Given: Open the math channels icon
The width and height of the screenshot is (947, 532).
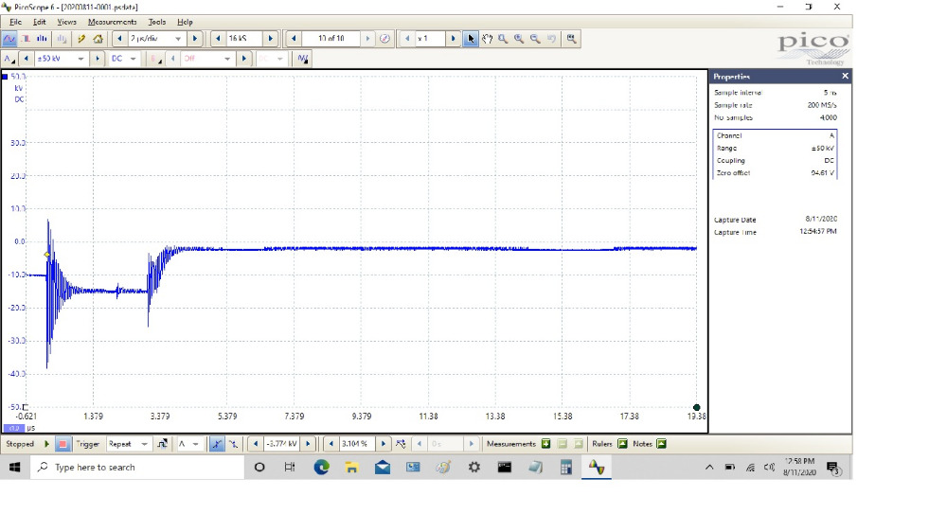Looking at the screenshot, I should [x=303, y=59].
